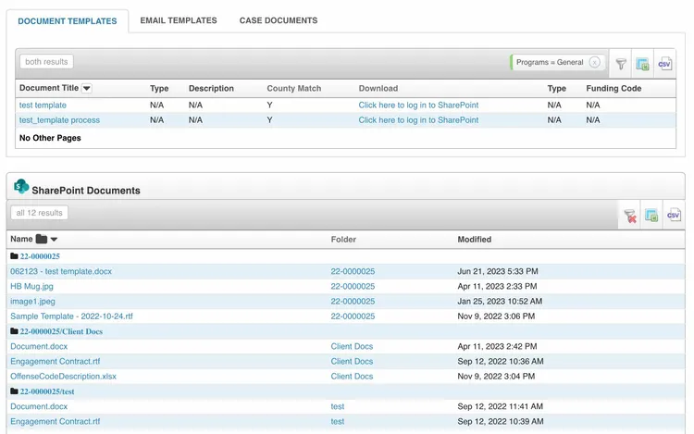Open 22-0000025/Client Docs folder group link
694x434 pixels.
(x=61, y=332)
